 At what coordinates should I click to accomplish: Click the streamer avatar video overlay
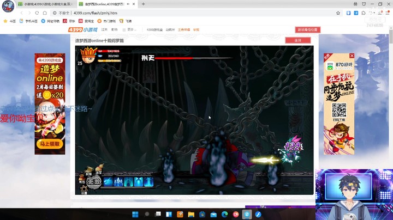(x=354, y=194)
